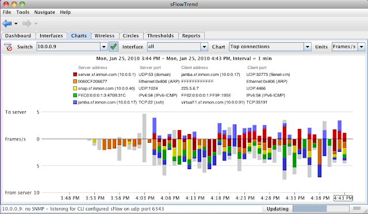Click the chart time range title text

(184, 59)
